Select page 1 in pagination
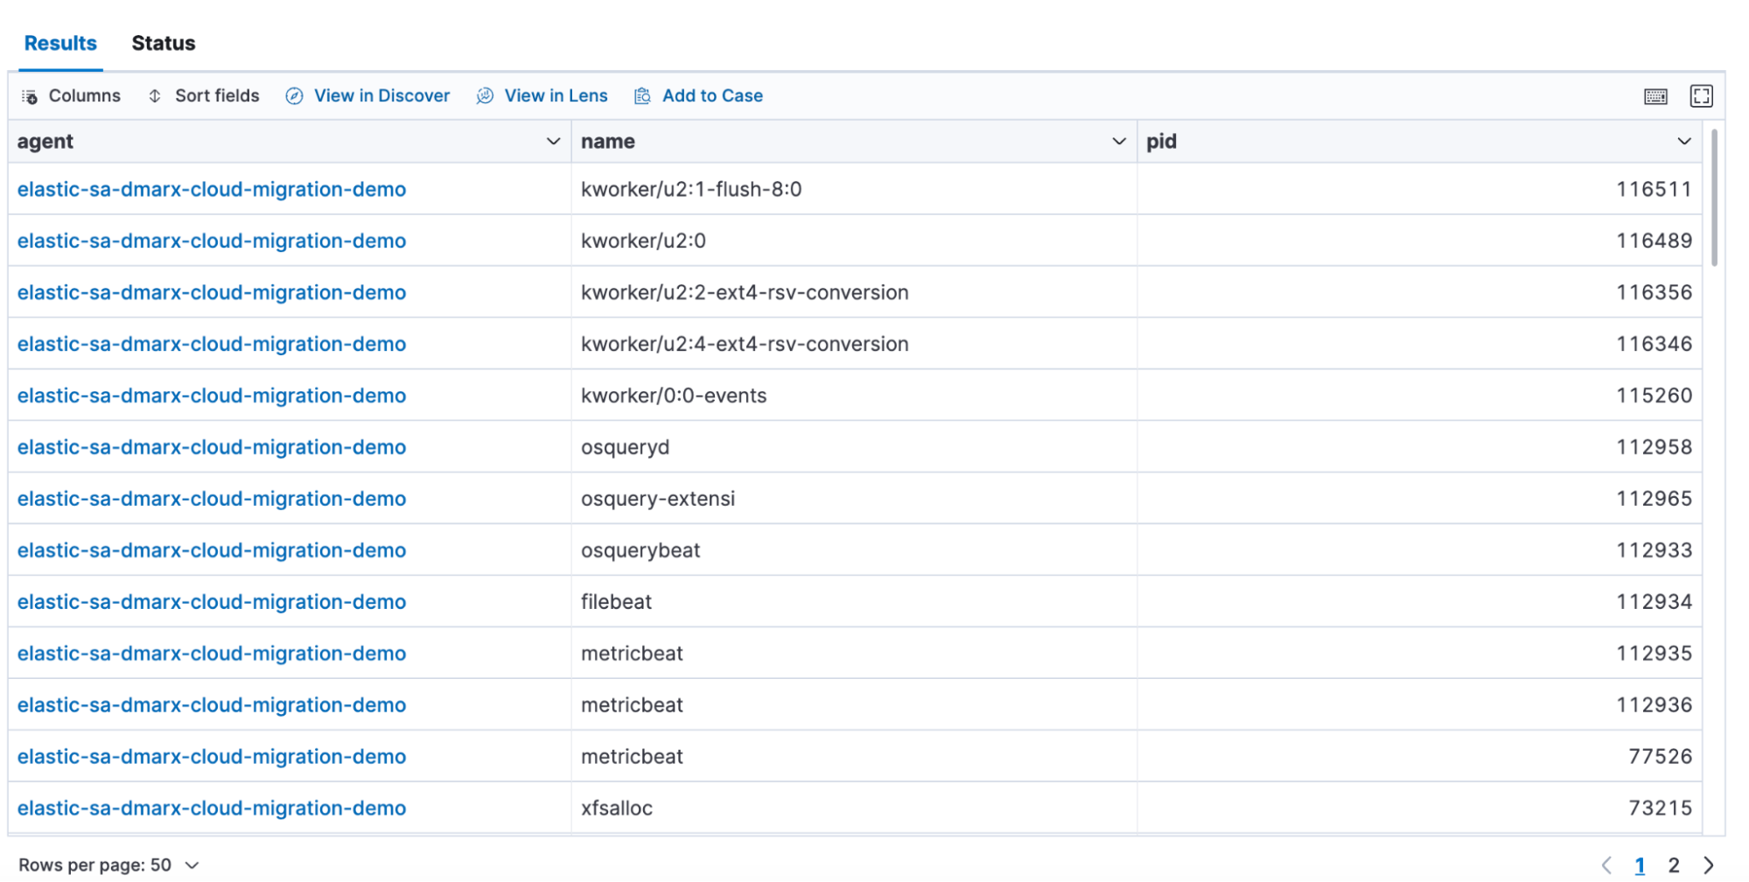Viewport: 1749px width, 882px height. point(1640,865)
